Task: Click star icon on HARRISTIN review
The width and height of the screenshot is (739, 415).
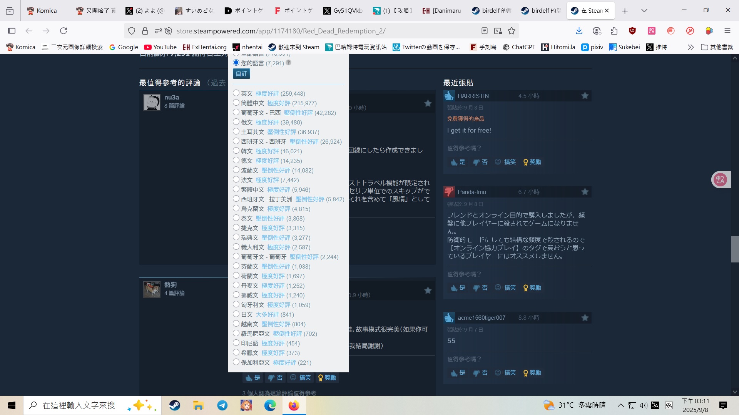Action: point(585,96)
